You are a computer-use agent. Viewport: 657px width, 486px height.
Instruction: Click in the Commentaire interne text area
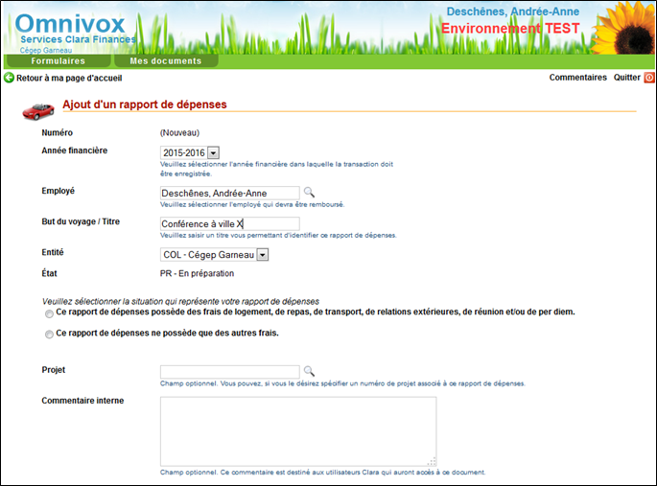tap(298, 430)
